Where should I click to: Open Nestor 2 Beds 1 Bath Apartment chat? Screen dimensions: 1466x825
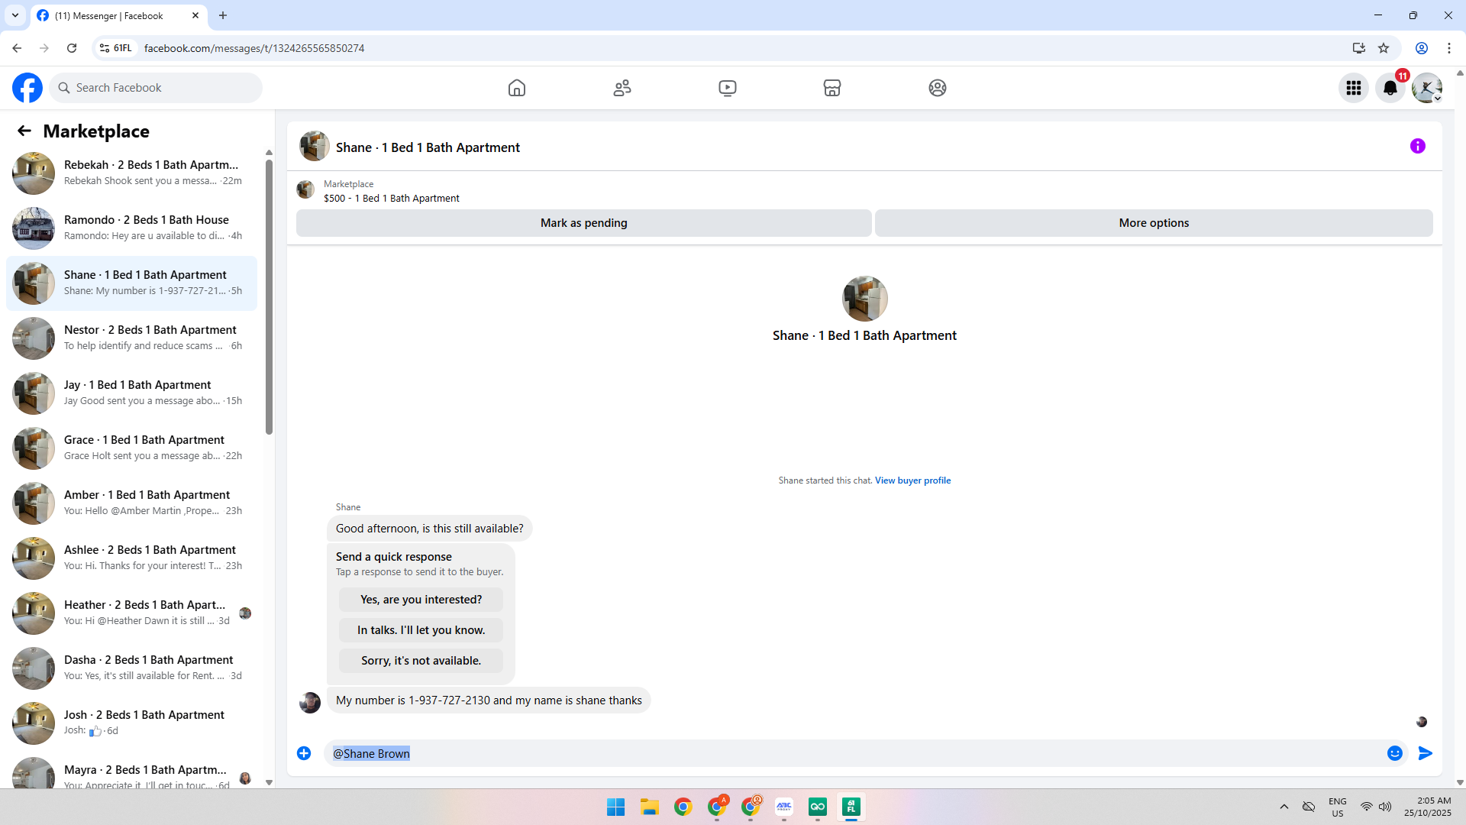131,338
